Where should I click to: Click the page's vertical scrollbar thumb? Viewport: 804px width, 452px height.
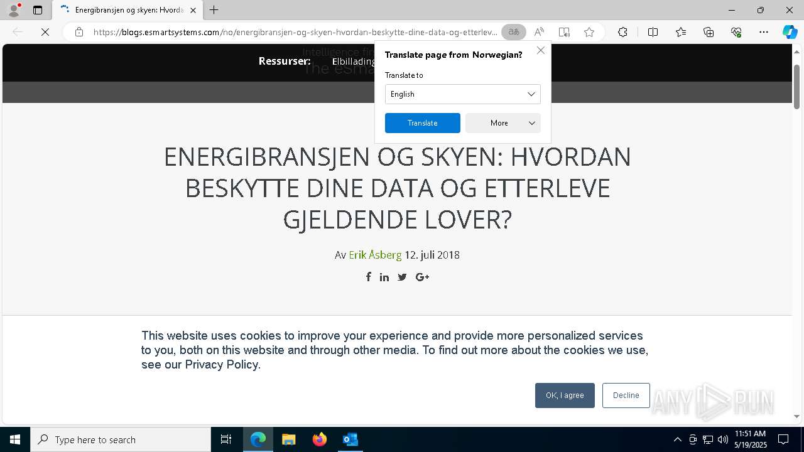point(796,87)
